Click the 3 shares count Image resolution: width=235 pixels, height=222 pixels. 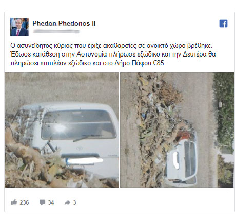coord(74,202)
